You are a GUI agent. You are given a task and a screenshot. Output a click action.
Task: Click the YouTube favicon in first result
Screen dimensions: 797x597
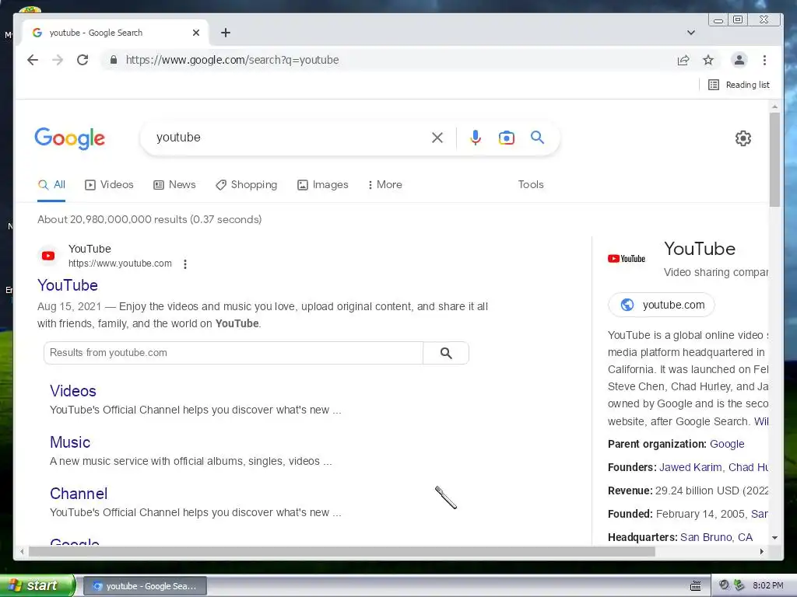[x=48, y=256]
